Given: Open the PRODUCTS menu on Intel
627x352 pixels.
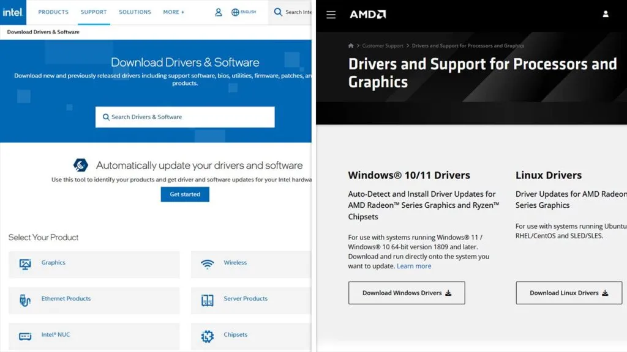Looking at the screenshot, I should click(53, 12).
